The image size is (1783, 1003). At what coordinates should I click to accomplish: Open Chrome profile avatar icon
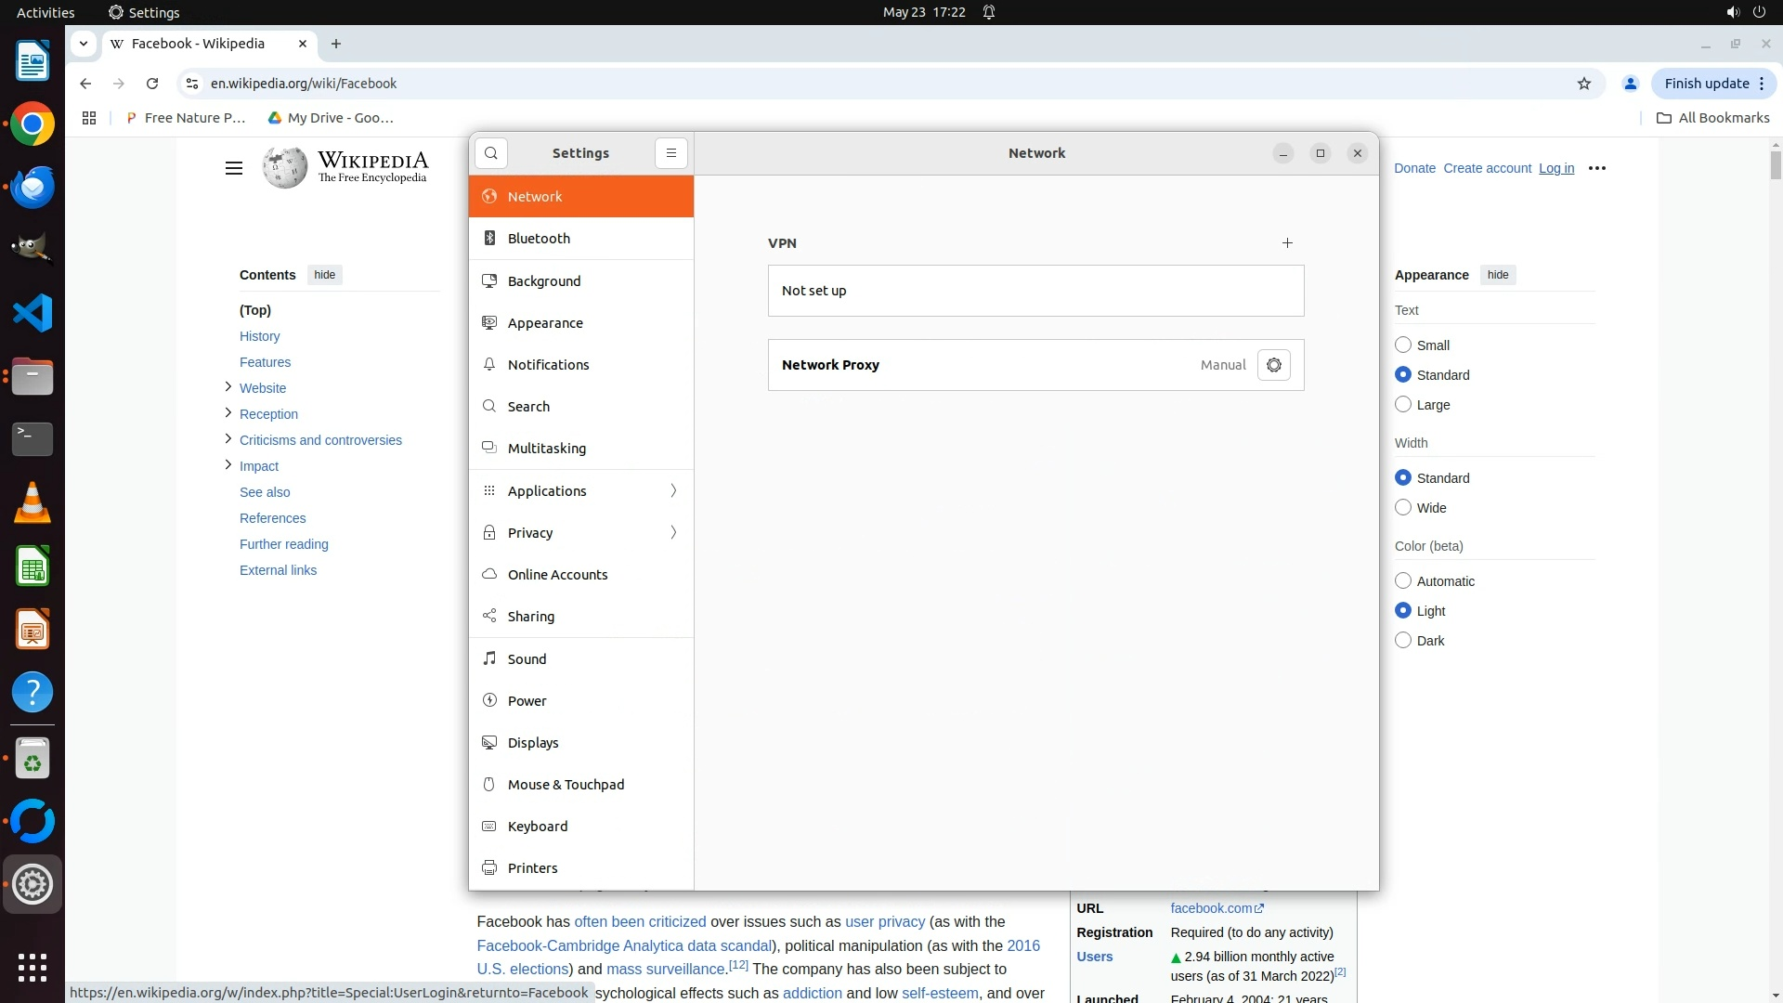pos(1630,84)
